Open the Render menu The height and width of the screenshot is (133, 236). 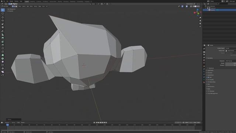click(x=11, y=1)
